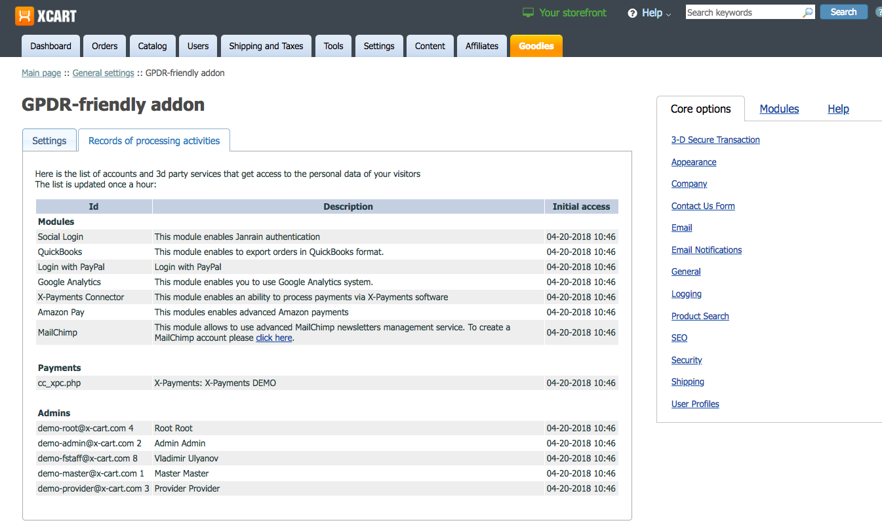Select demo-admin@x-cart.com admin row
The height and width of the screenshot is (529, 882).
(327, 443)
